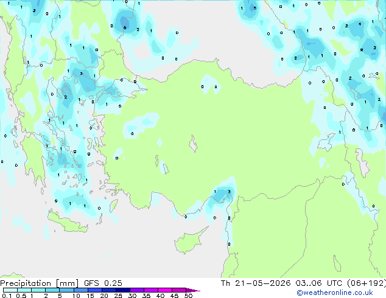Viewport: 386px width, 298px height.
Task: Click the 45–50 mm legend color swatch
Action: 179,290
